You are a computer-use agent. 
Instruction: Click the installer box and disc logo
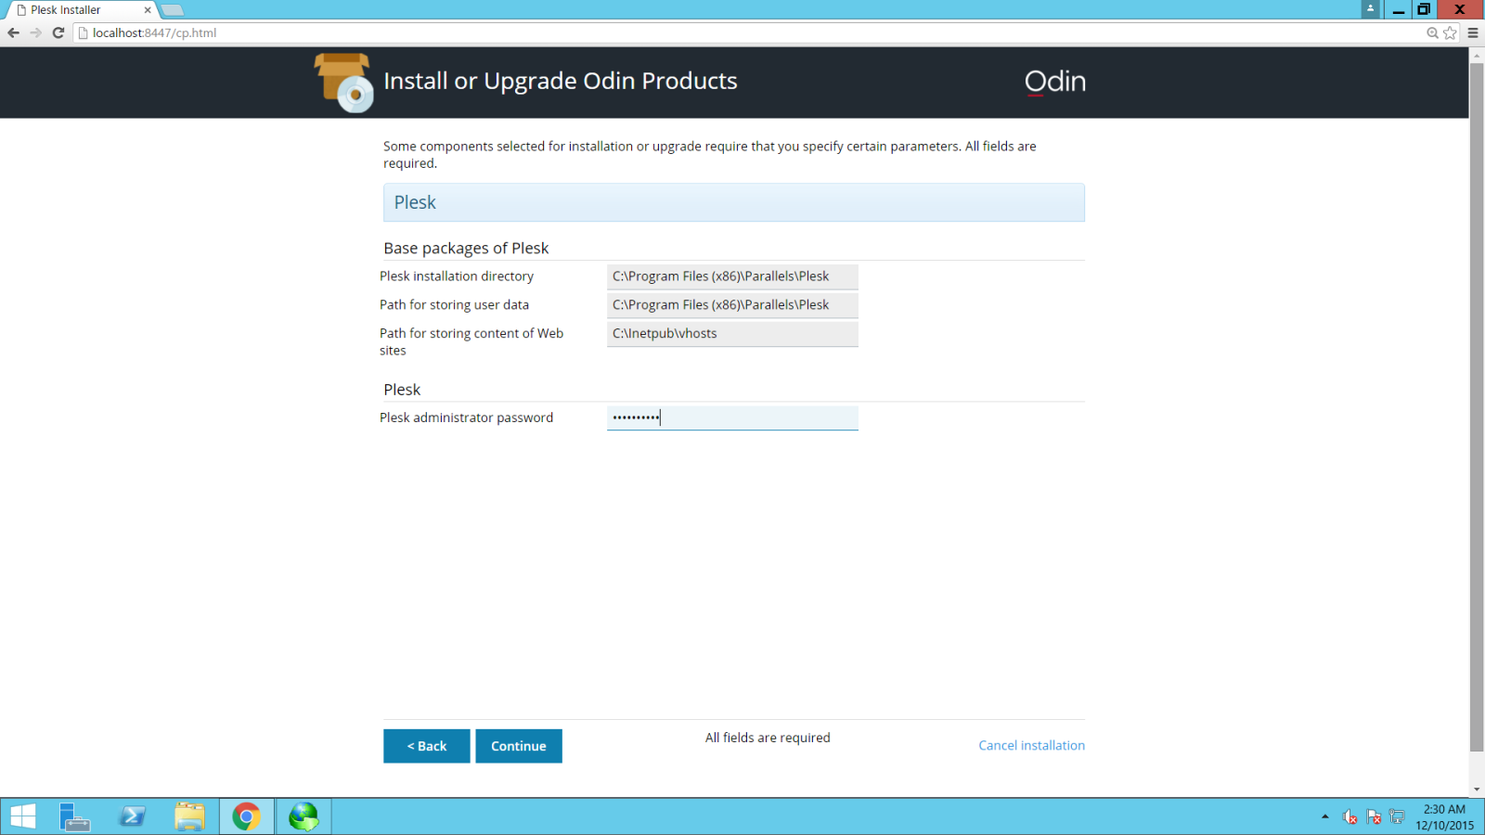(x=344, y=83)
